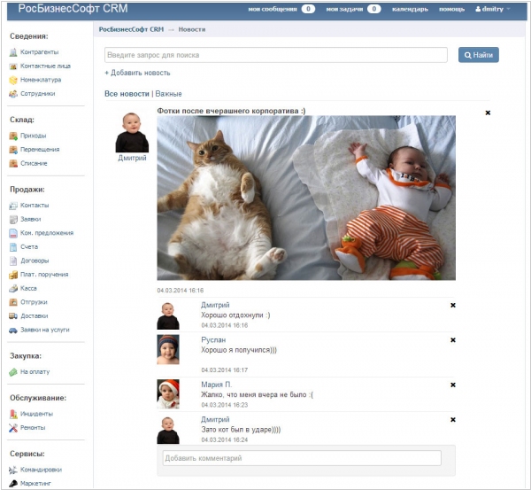531x490 pixels.
Task: Open мои задачи in top bar
Action: pyautogui.click(x=344, y=9)
